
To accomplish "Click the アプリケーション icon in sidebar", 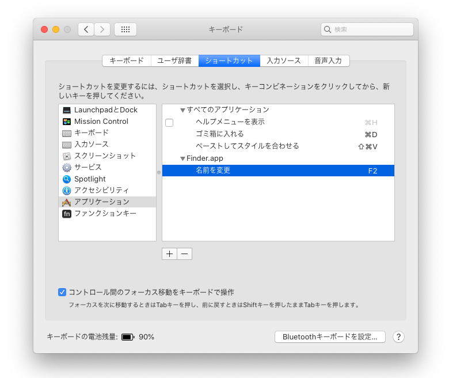I will 66,202.
